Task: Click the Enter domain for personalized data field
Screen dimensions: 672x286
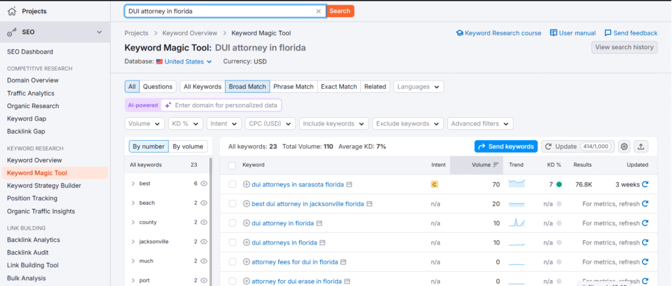Action: pyautogui.click(x=221, y=105)
